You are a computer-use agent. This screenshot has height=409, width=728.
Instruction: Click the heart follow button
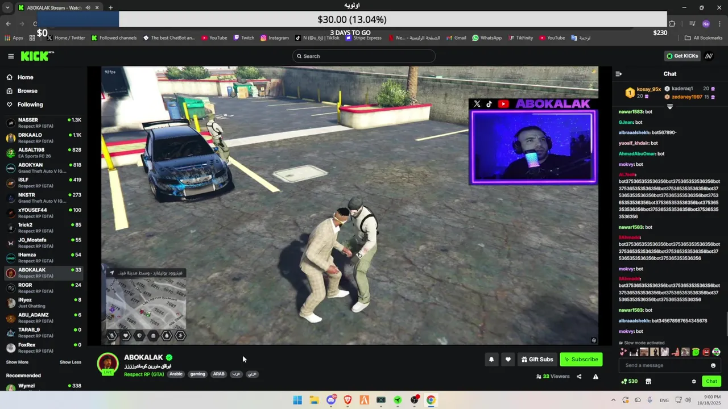[508, 359]
